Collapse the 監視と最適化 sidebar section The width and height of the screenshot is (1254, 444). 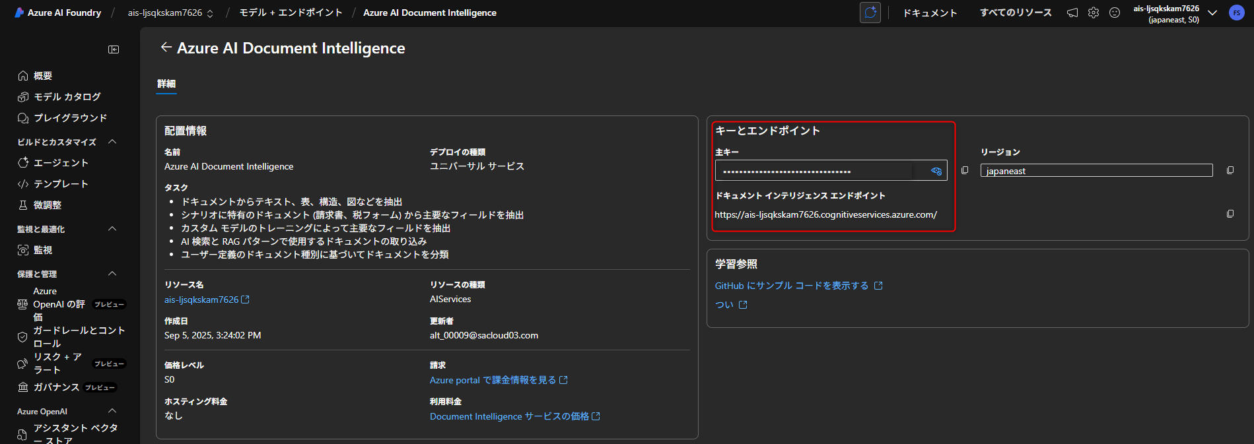pyautogui.click(x=112, y=229)
